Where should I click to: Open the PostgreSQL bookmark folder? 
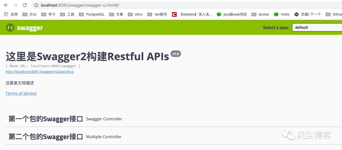pos(92,14)
